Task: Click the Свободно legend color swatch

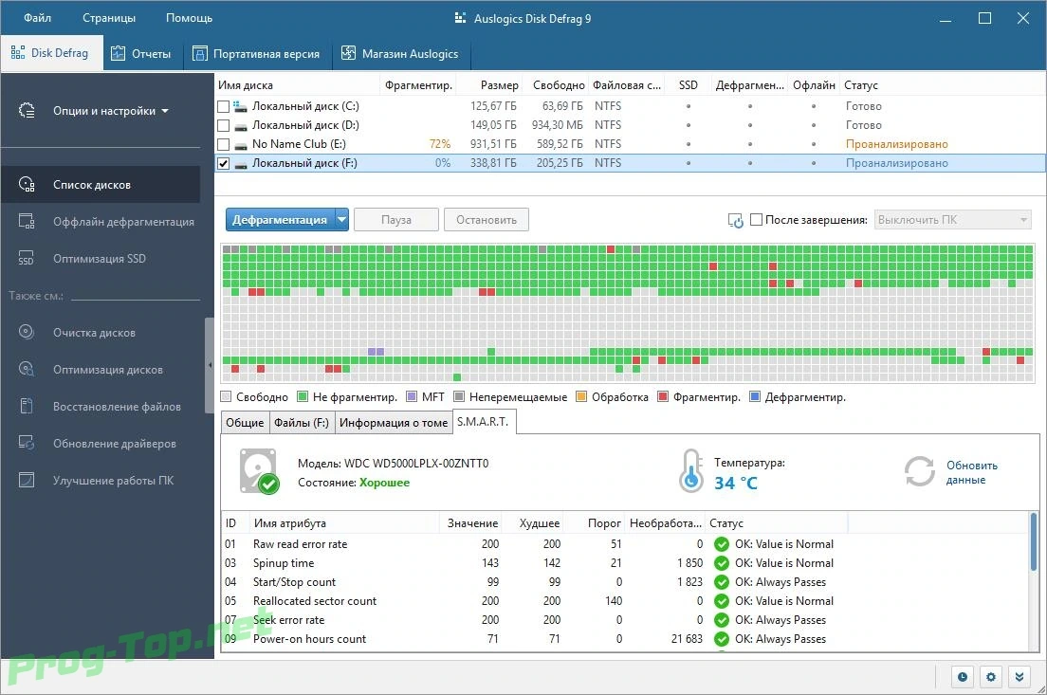Action: [226, 397]
